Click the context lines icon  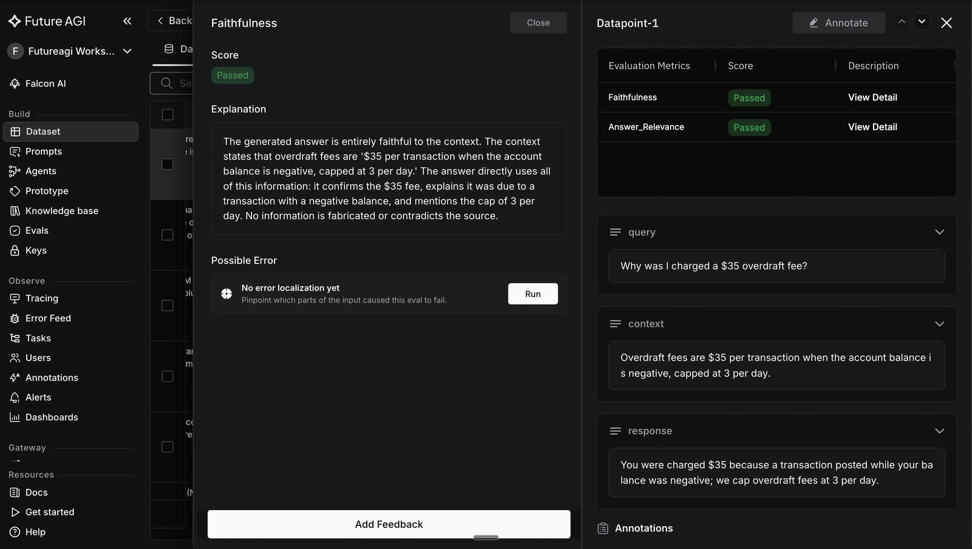pyautogui.click(x=615, y=324)
